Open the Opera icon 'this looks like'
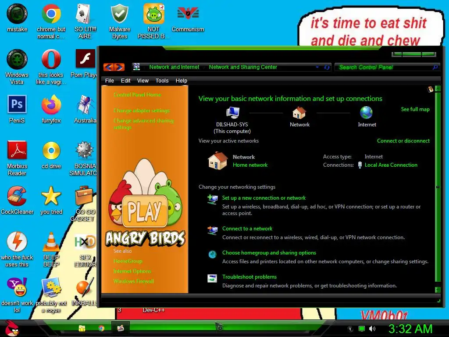Image resolution: width=449 pixels, height=337 pixels. point(51,67)
